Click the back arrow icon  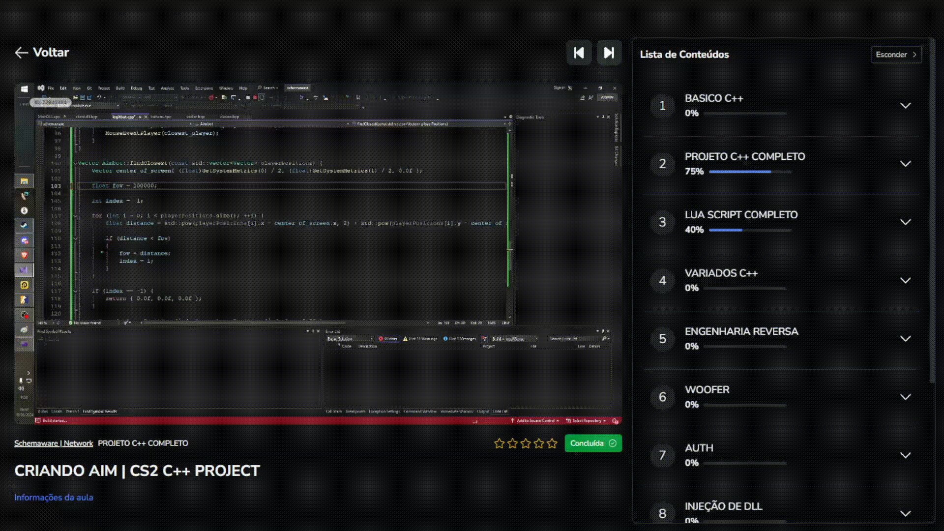pyautogui.click(x=21, y=53)
